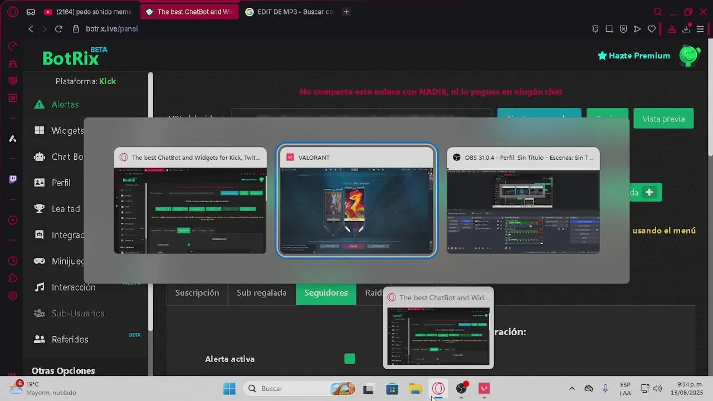Open the Task View taskbar icon
Screen dimensions: 713x401
point(368,389)
